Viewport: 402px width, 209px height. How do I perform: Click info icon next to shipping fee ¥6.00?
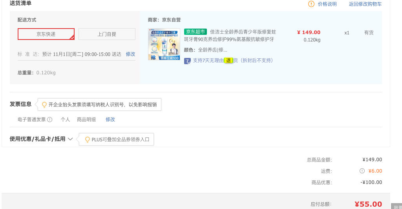pyautogui.click(x=362, y=171)
